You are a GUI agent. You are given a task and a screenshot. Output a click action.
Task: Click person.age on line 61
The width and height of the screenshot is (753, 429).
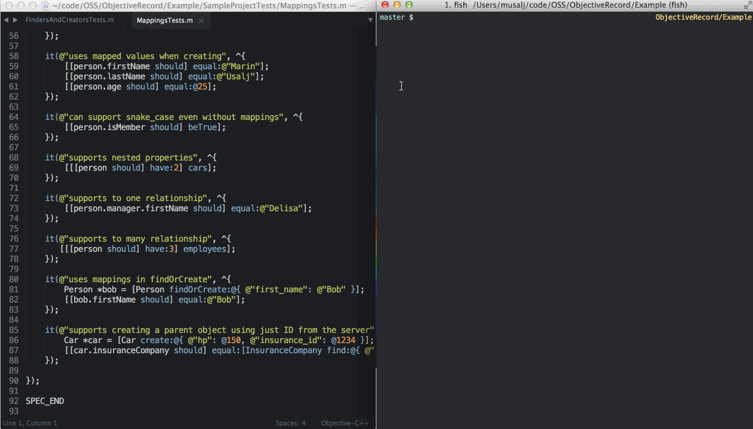point(97,87)
